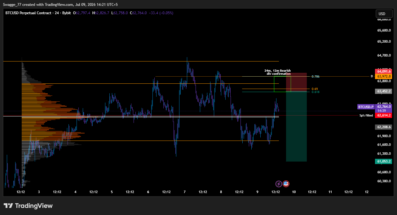The width and height of the screenshot is (397, 215).
Task: Click the red 62,614.2 price label
Action: click(383, 115)
